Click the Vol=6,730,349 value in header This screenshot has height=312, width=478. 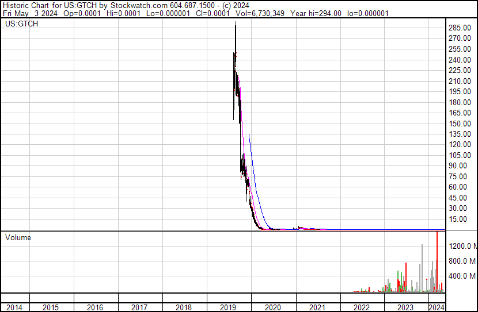click(x=260, y=13)
